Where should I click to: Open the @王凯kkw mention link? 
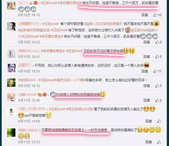pos(138,30)
